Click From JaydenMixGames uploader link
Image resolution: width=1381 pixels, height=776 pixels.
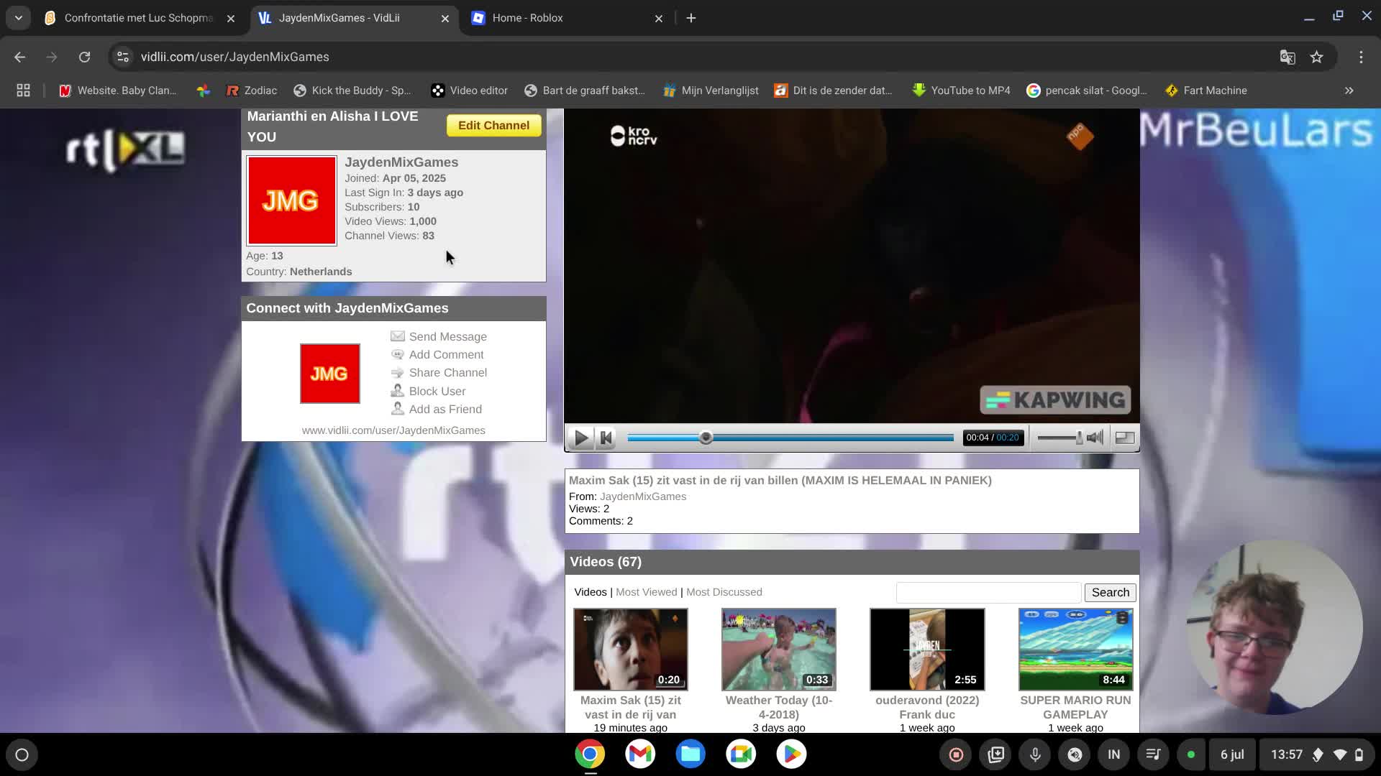642,496
